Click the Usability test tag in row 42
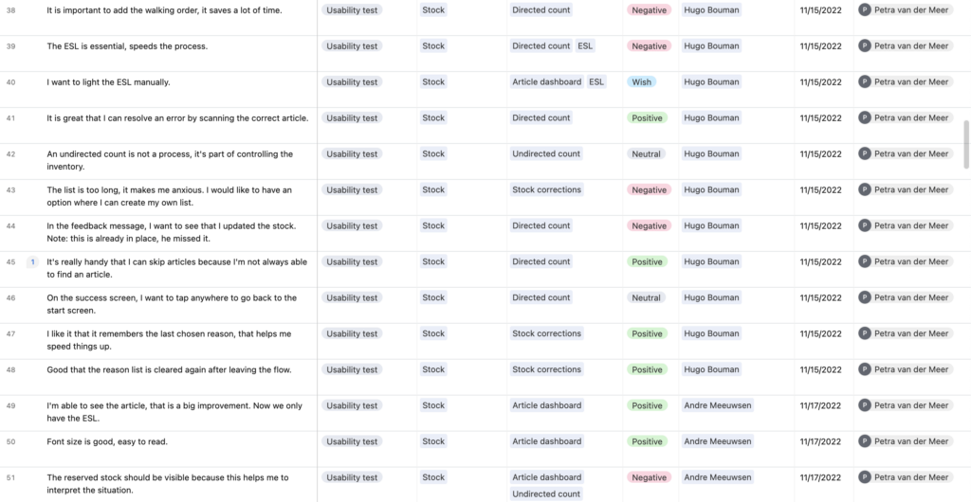The width and height of the screenshot is (971, 502). pyautogui.click(x=352, y=154)
